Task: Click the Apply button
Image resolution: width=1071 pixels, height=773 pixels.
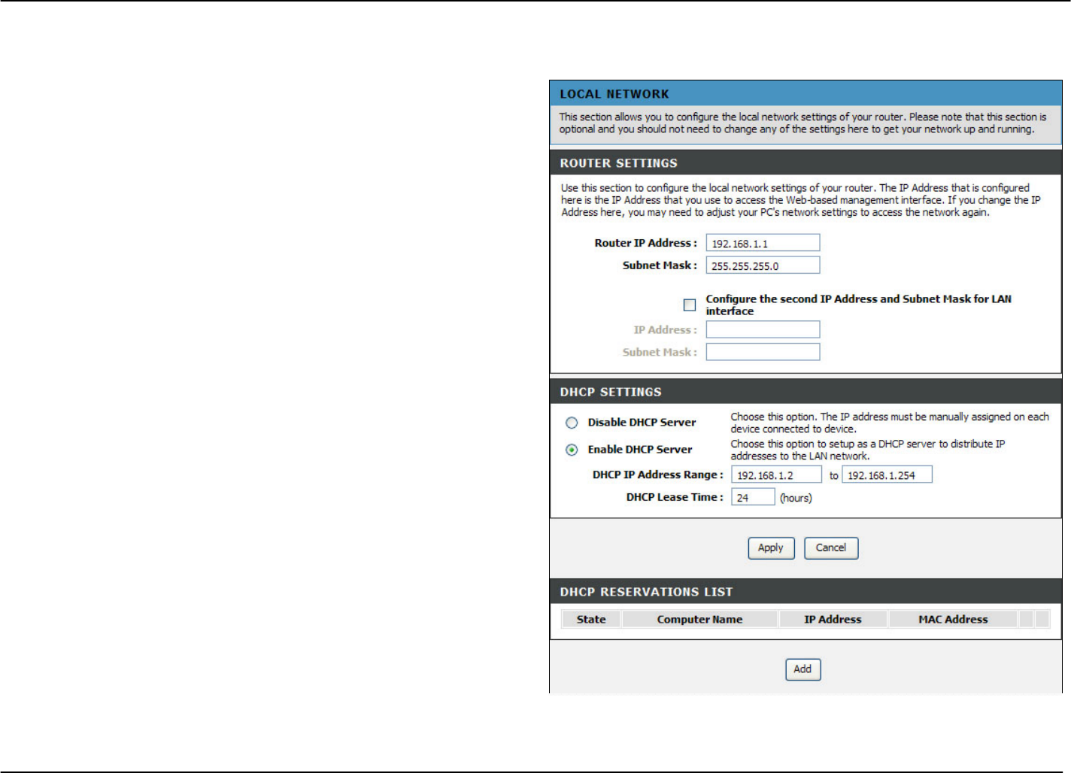Action: pos(771,548)
